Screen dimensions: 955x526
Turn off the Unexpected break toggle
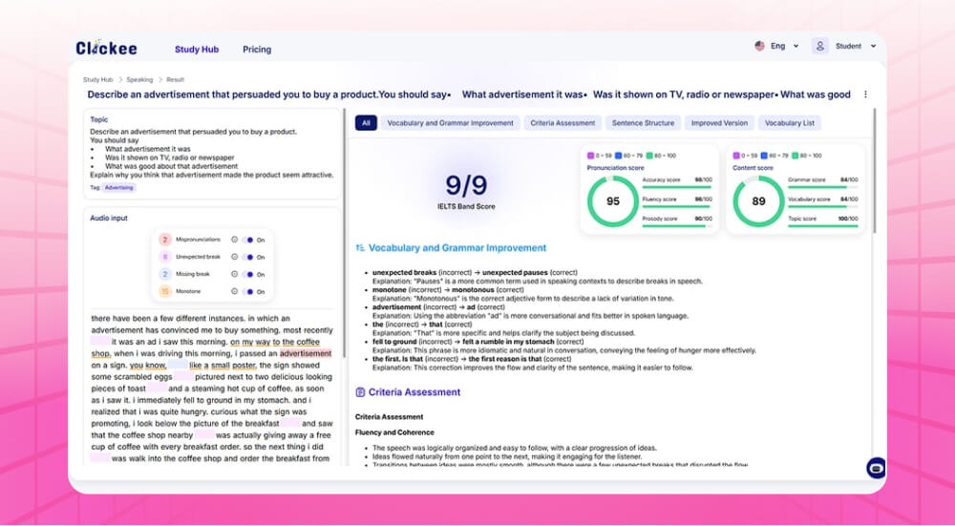(x=248, y=257)
